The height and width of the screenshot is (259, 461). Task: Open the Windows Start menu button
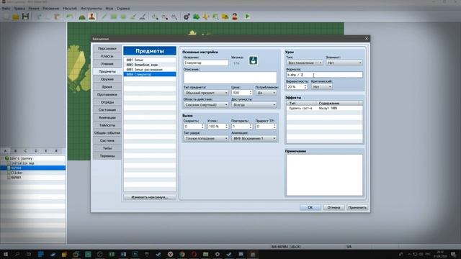tap(5, 254)
